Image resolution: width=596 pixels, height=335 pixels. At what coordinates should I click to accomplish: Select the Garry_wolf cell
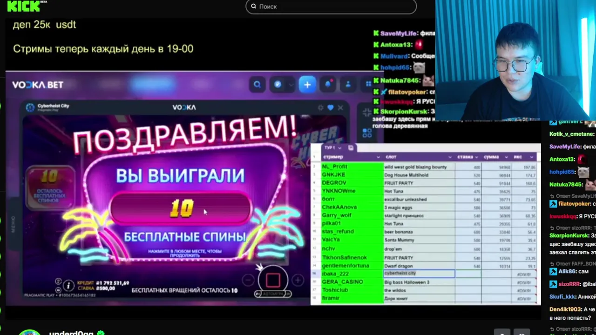pyautogui.click(x=352, y=215)
